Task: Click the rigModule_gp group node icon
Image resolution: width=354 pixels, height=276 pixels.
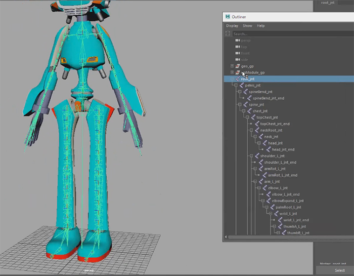Action: (x=238, y=72)
